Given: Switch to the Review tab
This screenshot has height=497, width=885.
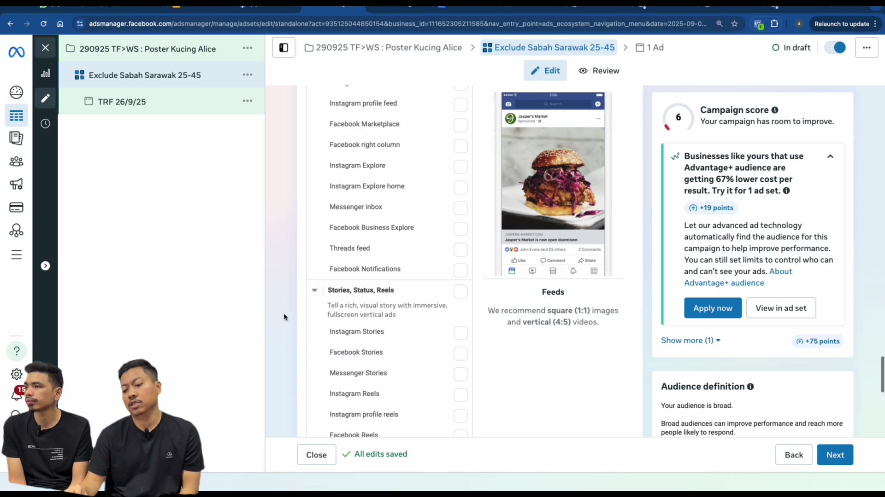Looking at the screenshot, I should point(599,71).
